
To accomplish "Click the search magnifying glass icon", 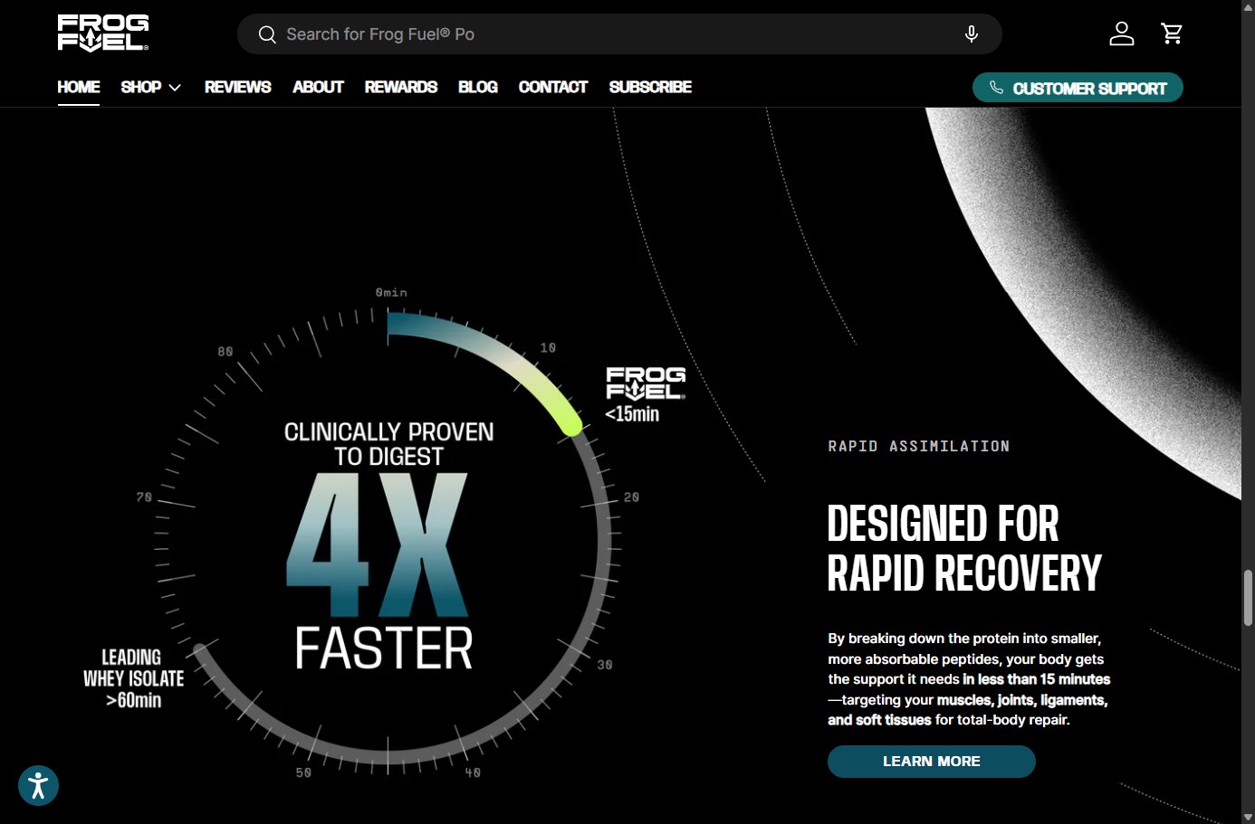I will 267,34.
